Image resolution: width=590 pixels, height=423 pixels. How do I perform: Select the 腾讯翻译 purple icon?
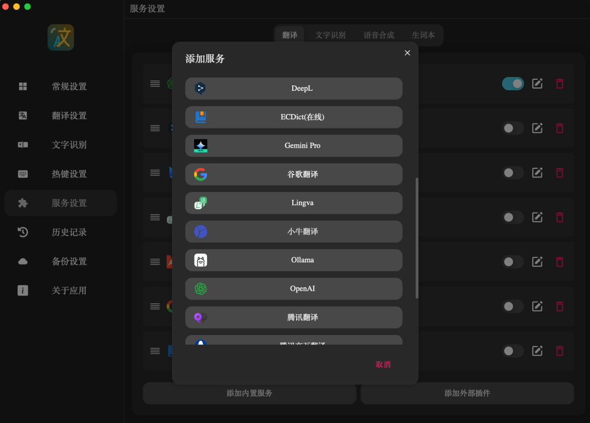tap(200, 317)
